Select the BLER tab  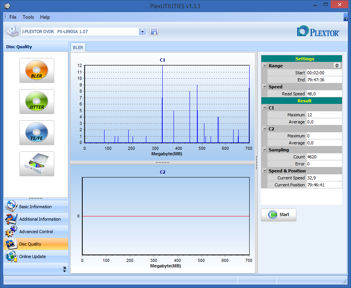point(78,47)
